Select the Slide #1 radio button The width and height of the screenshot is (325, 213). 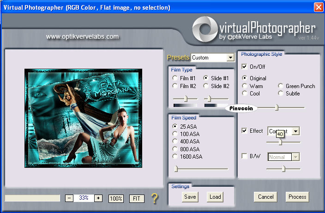pyautogui.click(x=205, y=78)
